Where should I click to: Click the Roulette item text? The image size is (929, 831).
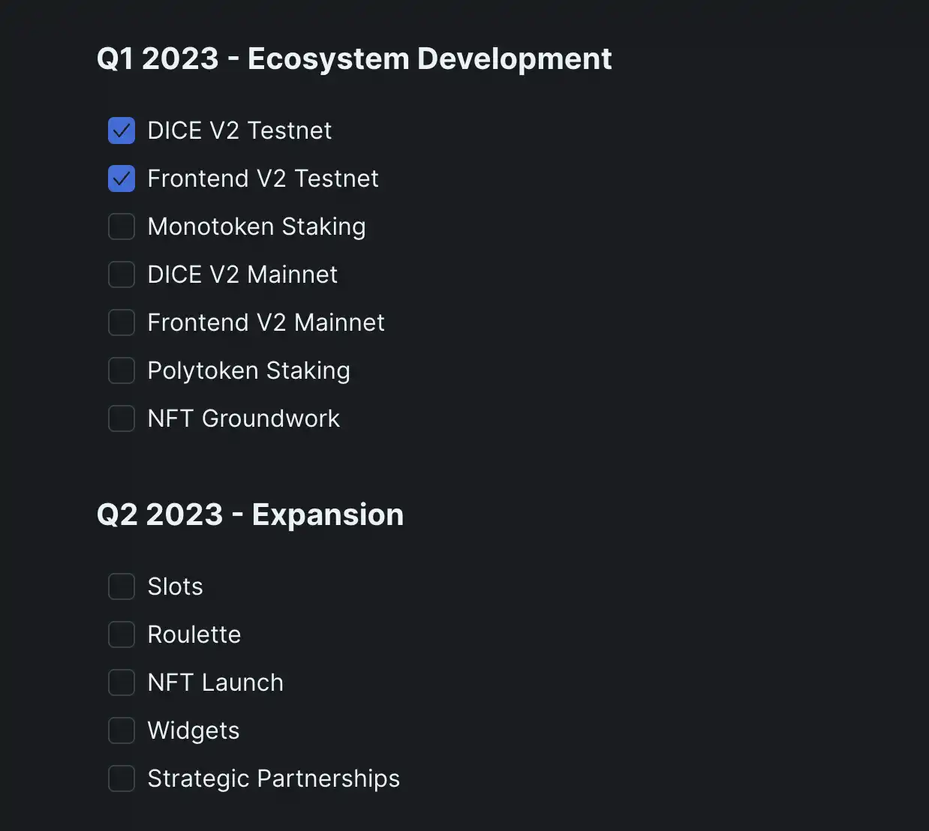[194, 634]
